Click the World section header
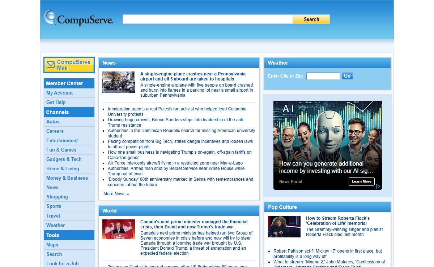434x267 pixels. click(x=179, y=211)
